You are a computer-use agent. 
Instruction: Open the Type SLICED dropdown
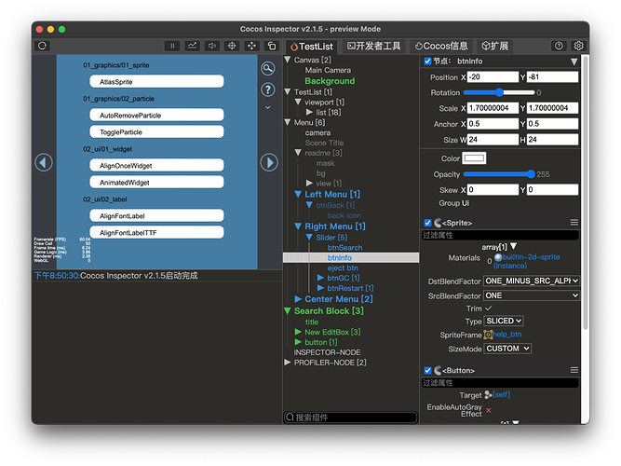coord(504,321)
